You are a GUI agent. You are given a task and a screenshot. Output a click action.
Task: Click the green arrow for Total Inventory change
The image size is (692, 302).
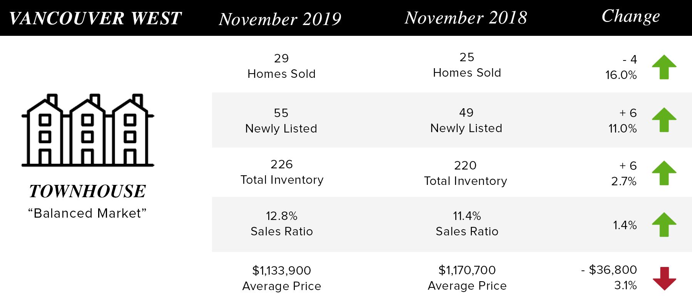pyautogui.click(x=664, y=173)
